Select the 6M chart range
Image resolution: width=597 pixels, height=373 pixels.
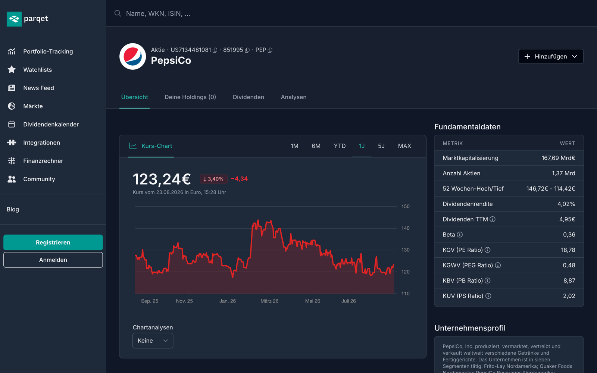point(316,146)
